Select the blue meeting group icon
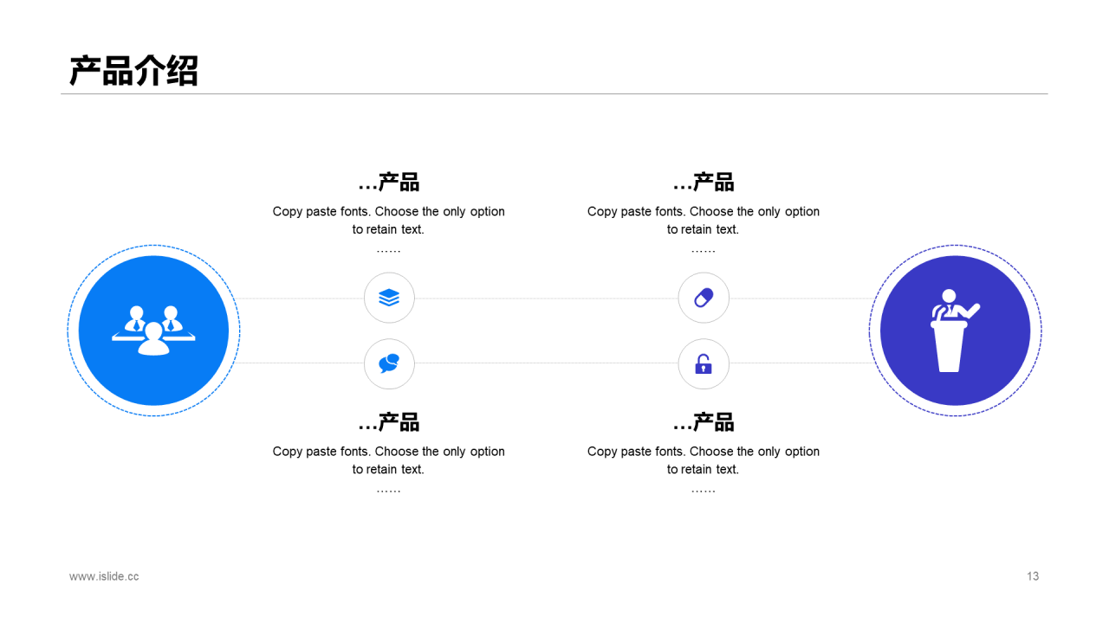The image size is (1109, 623). click(153, 331)
